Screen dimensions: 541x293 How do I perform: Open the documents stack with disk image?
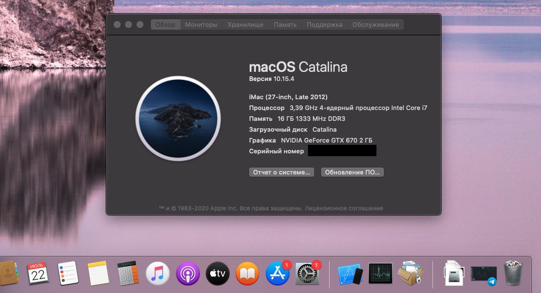point(454,274)
